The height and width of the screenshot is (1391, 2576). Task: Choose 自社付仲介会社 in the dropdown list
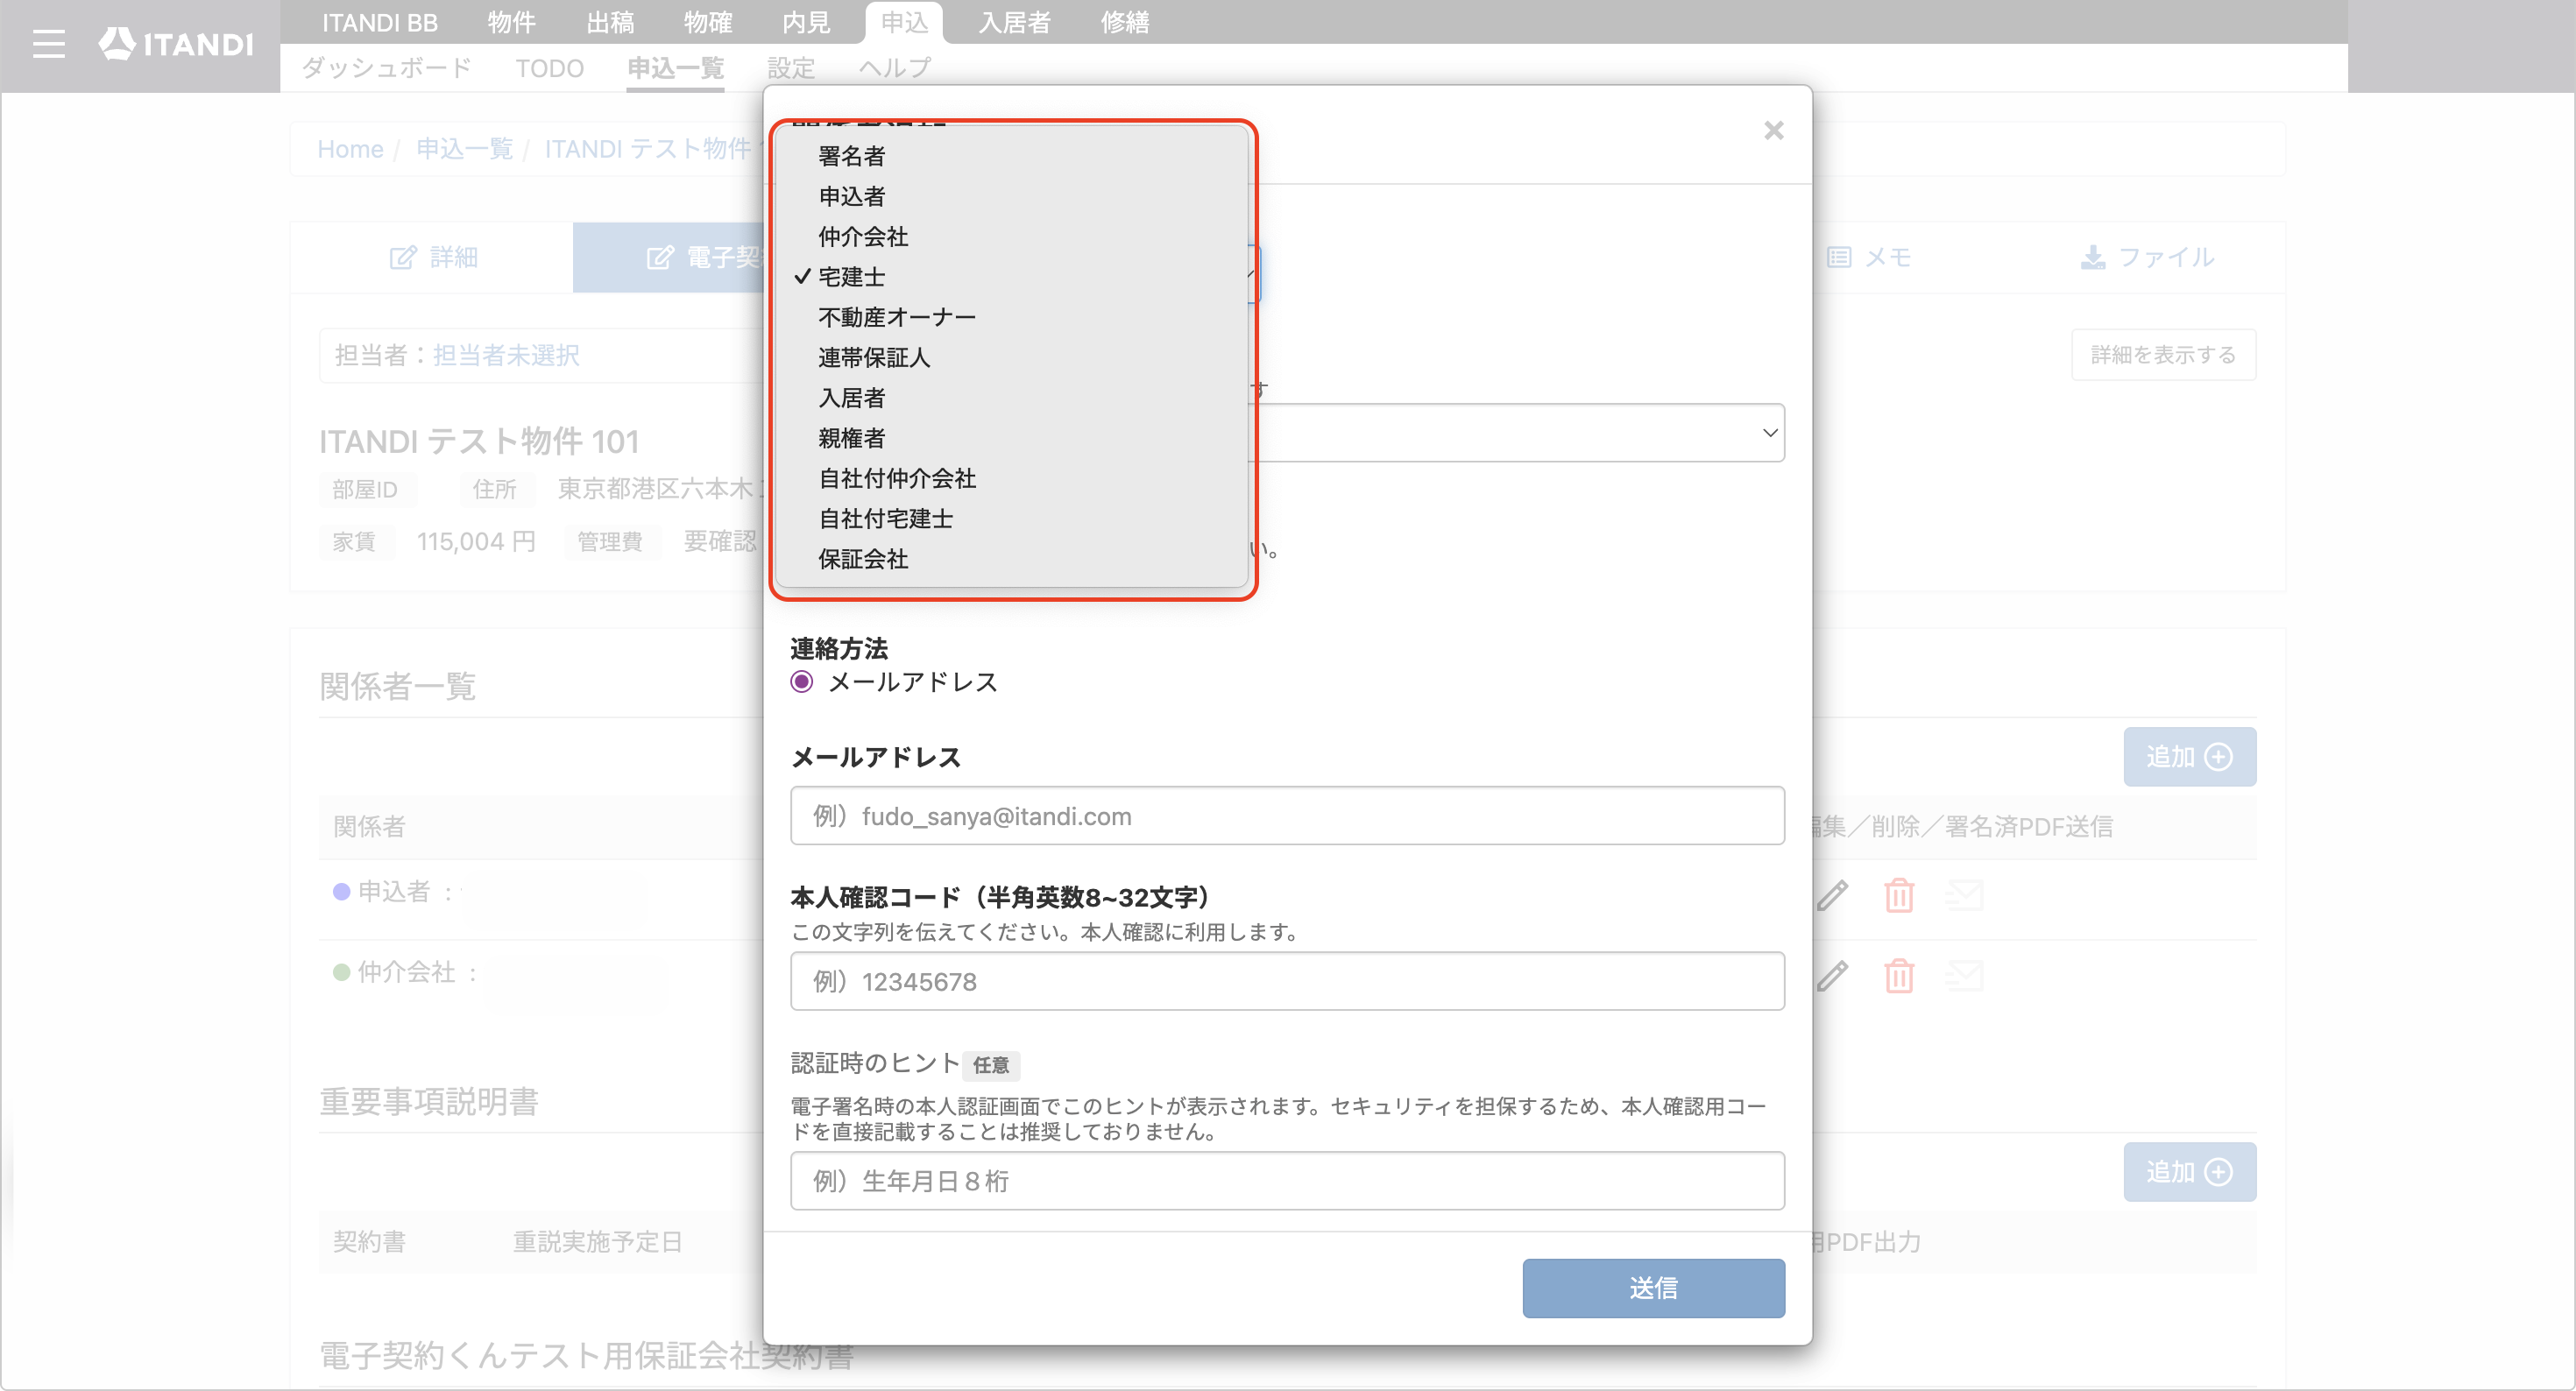pyautogui.click(x=1012, y=479)
